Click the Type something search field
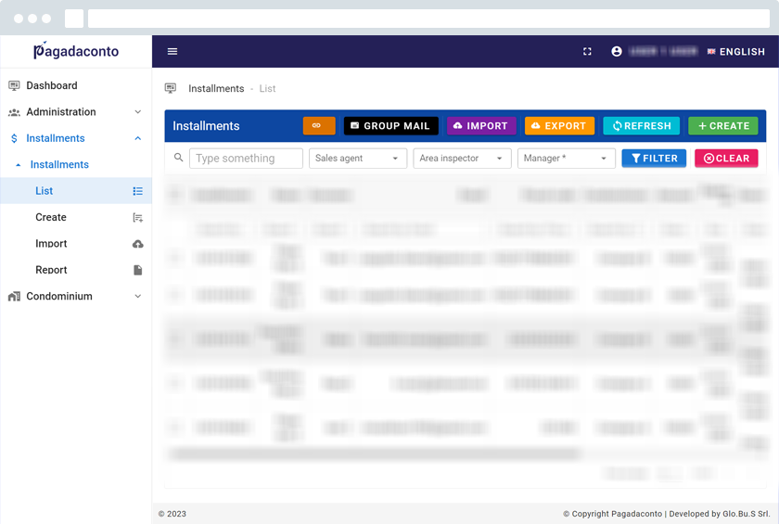 tap(246, 159)
